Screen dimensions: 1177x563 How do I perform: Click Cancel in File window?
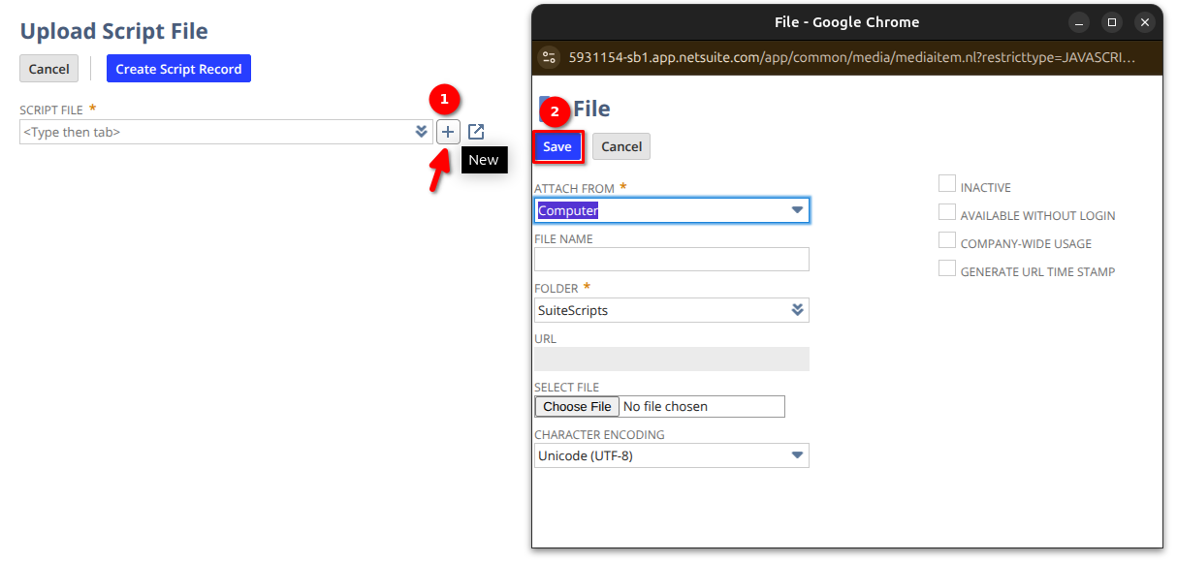[621, 146]
